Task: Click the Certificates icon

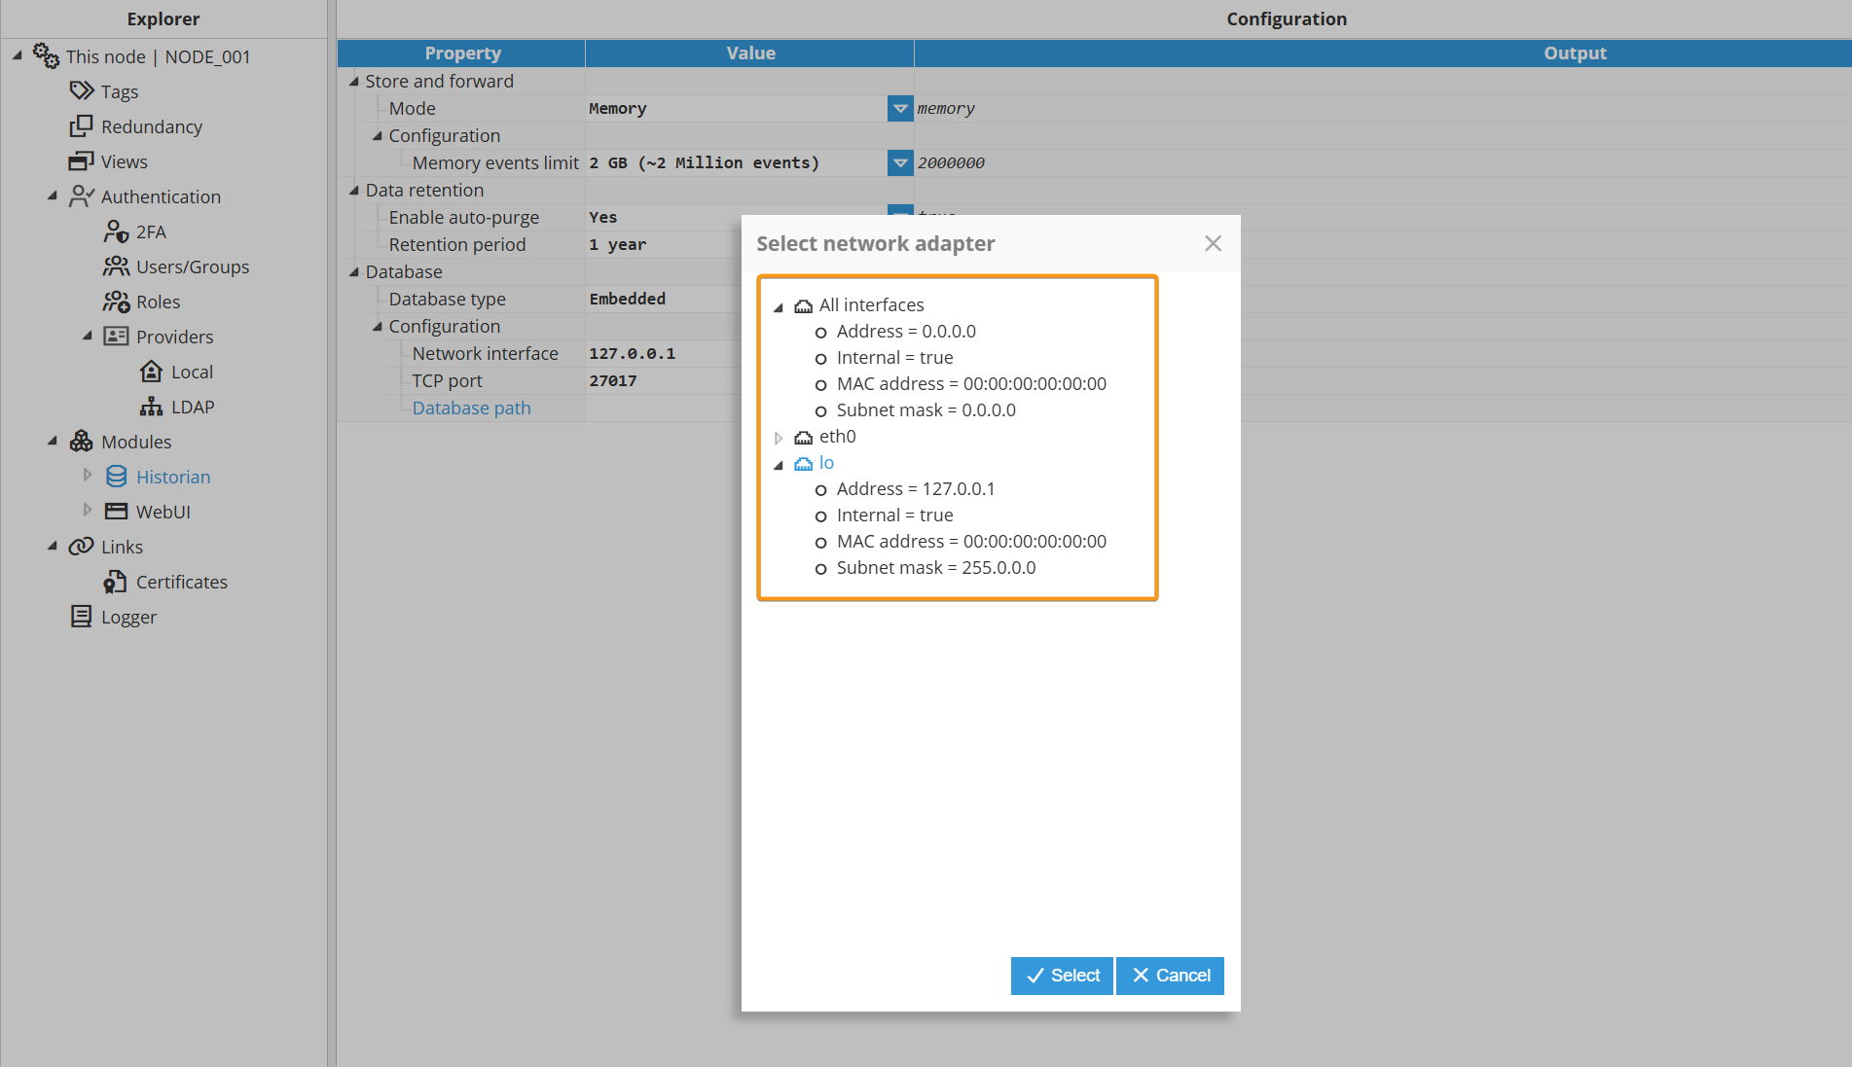Action: [x=117, y=582]
